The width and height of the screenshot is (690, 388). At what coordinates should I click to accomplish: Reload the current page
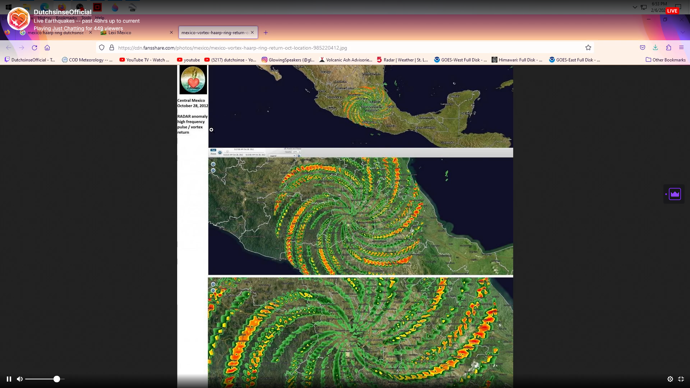(x=34, y=48)
